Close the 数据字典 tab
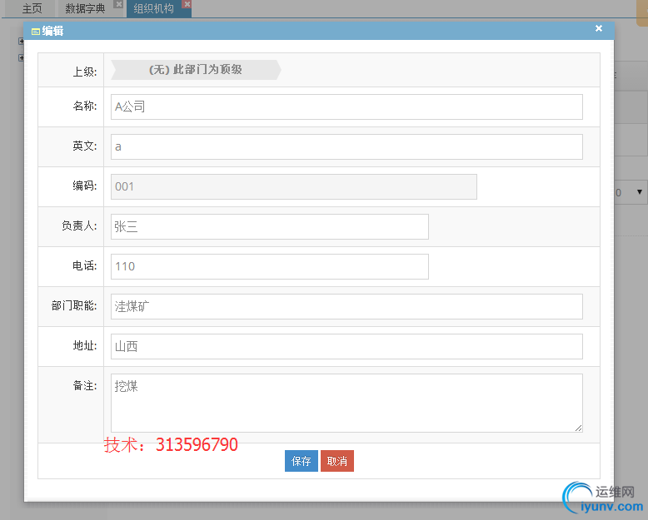Image resolution: width=648 pixels, height=520 pixels. point(118,4)
